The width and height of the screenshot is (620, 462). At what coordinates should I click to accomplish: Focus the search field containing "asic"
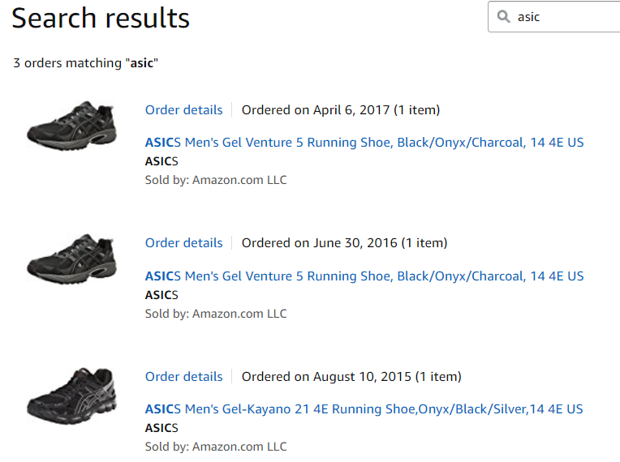click(564, 16)
